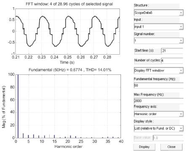The width and height of the screenshot is (186, 153).
Task: Click the 3rd harmonic bar in spectrum
Action: [23, 135]
